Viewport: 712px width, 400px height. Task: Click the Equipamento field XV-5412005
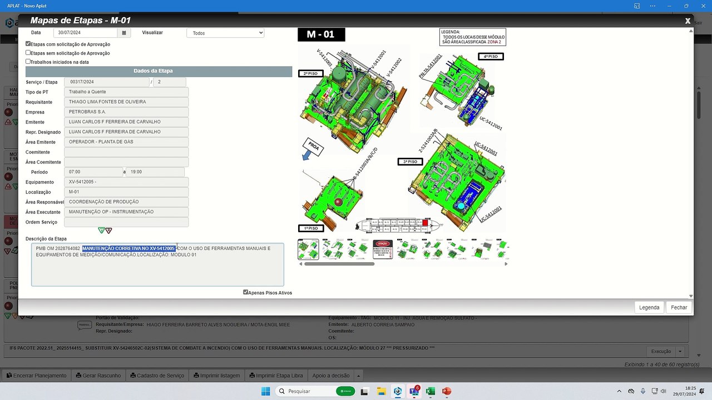[126, 182]
